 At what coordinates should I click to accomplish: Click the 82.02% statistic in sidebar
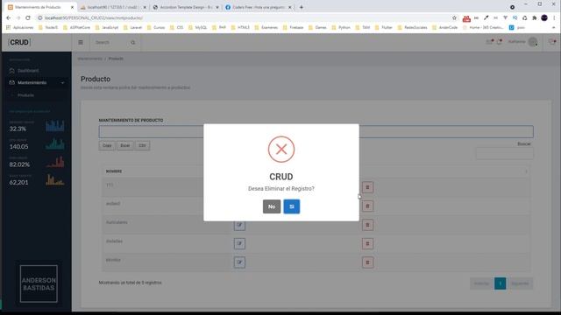(19, 164)
